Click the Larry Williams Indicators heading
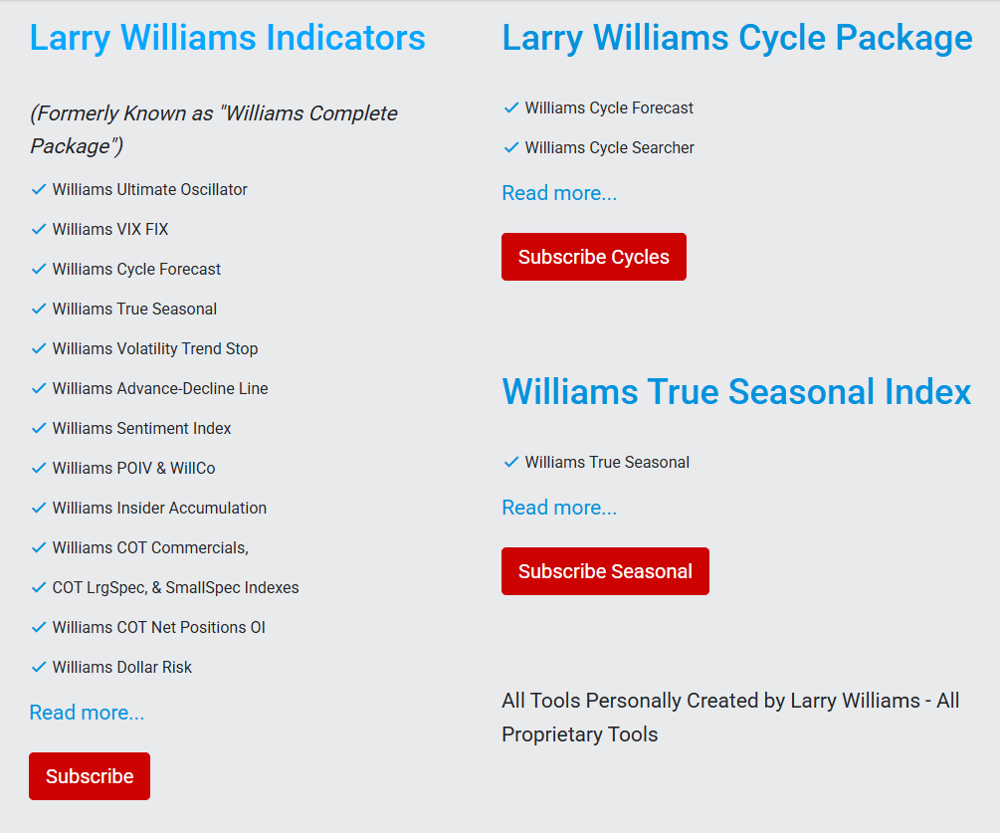 (228, 38)
